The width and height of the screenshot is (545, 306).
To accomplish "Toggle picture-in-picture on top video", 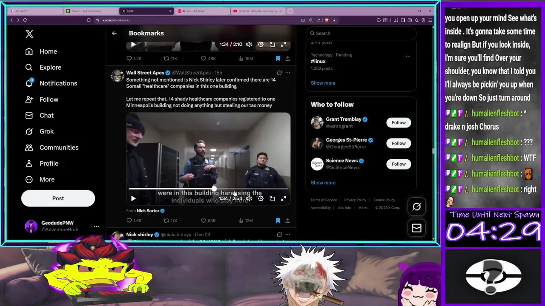I will click(272, 44).
